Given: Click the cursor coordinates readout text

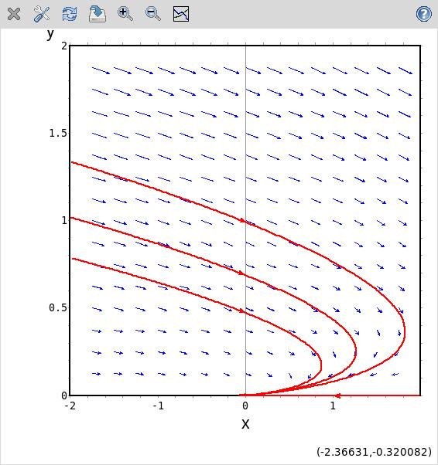Looking at the screenshot, I should coord(374,452).
